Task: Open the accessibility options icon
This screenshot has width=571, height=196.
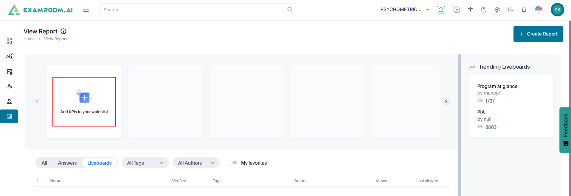Action: (x=470, y=10)
